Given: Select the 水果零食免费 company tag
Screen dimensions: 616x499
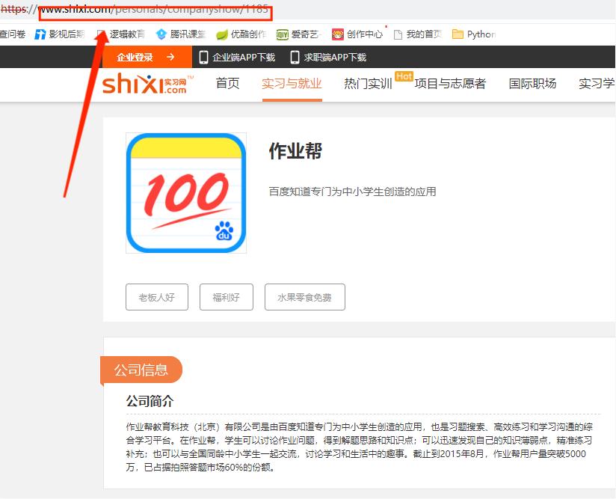Looking at the screenshot, I should click(304, 297).
